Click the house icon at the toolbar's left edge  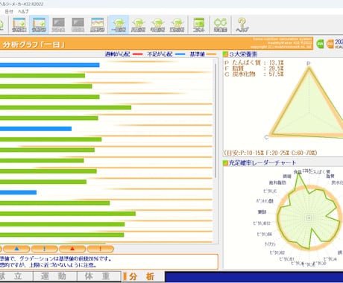(x=1, y=25)
